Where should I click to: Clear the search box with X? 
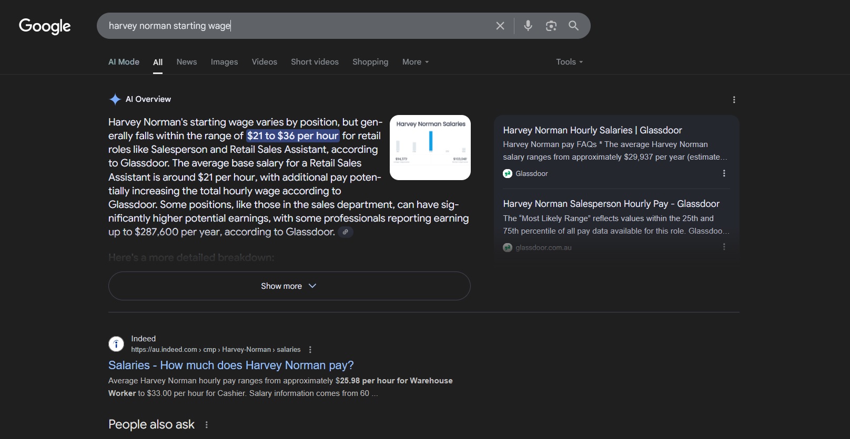[500, 26]
